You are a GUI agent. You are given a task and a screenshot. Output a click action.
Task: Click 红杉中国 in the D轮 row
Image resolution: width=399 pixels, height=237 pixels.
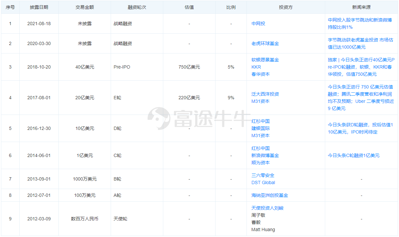[261, 121]
